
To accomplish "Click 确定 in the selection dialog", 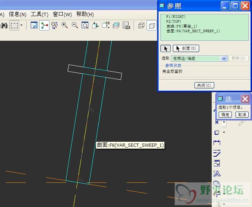I will (225, 115).
